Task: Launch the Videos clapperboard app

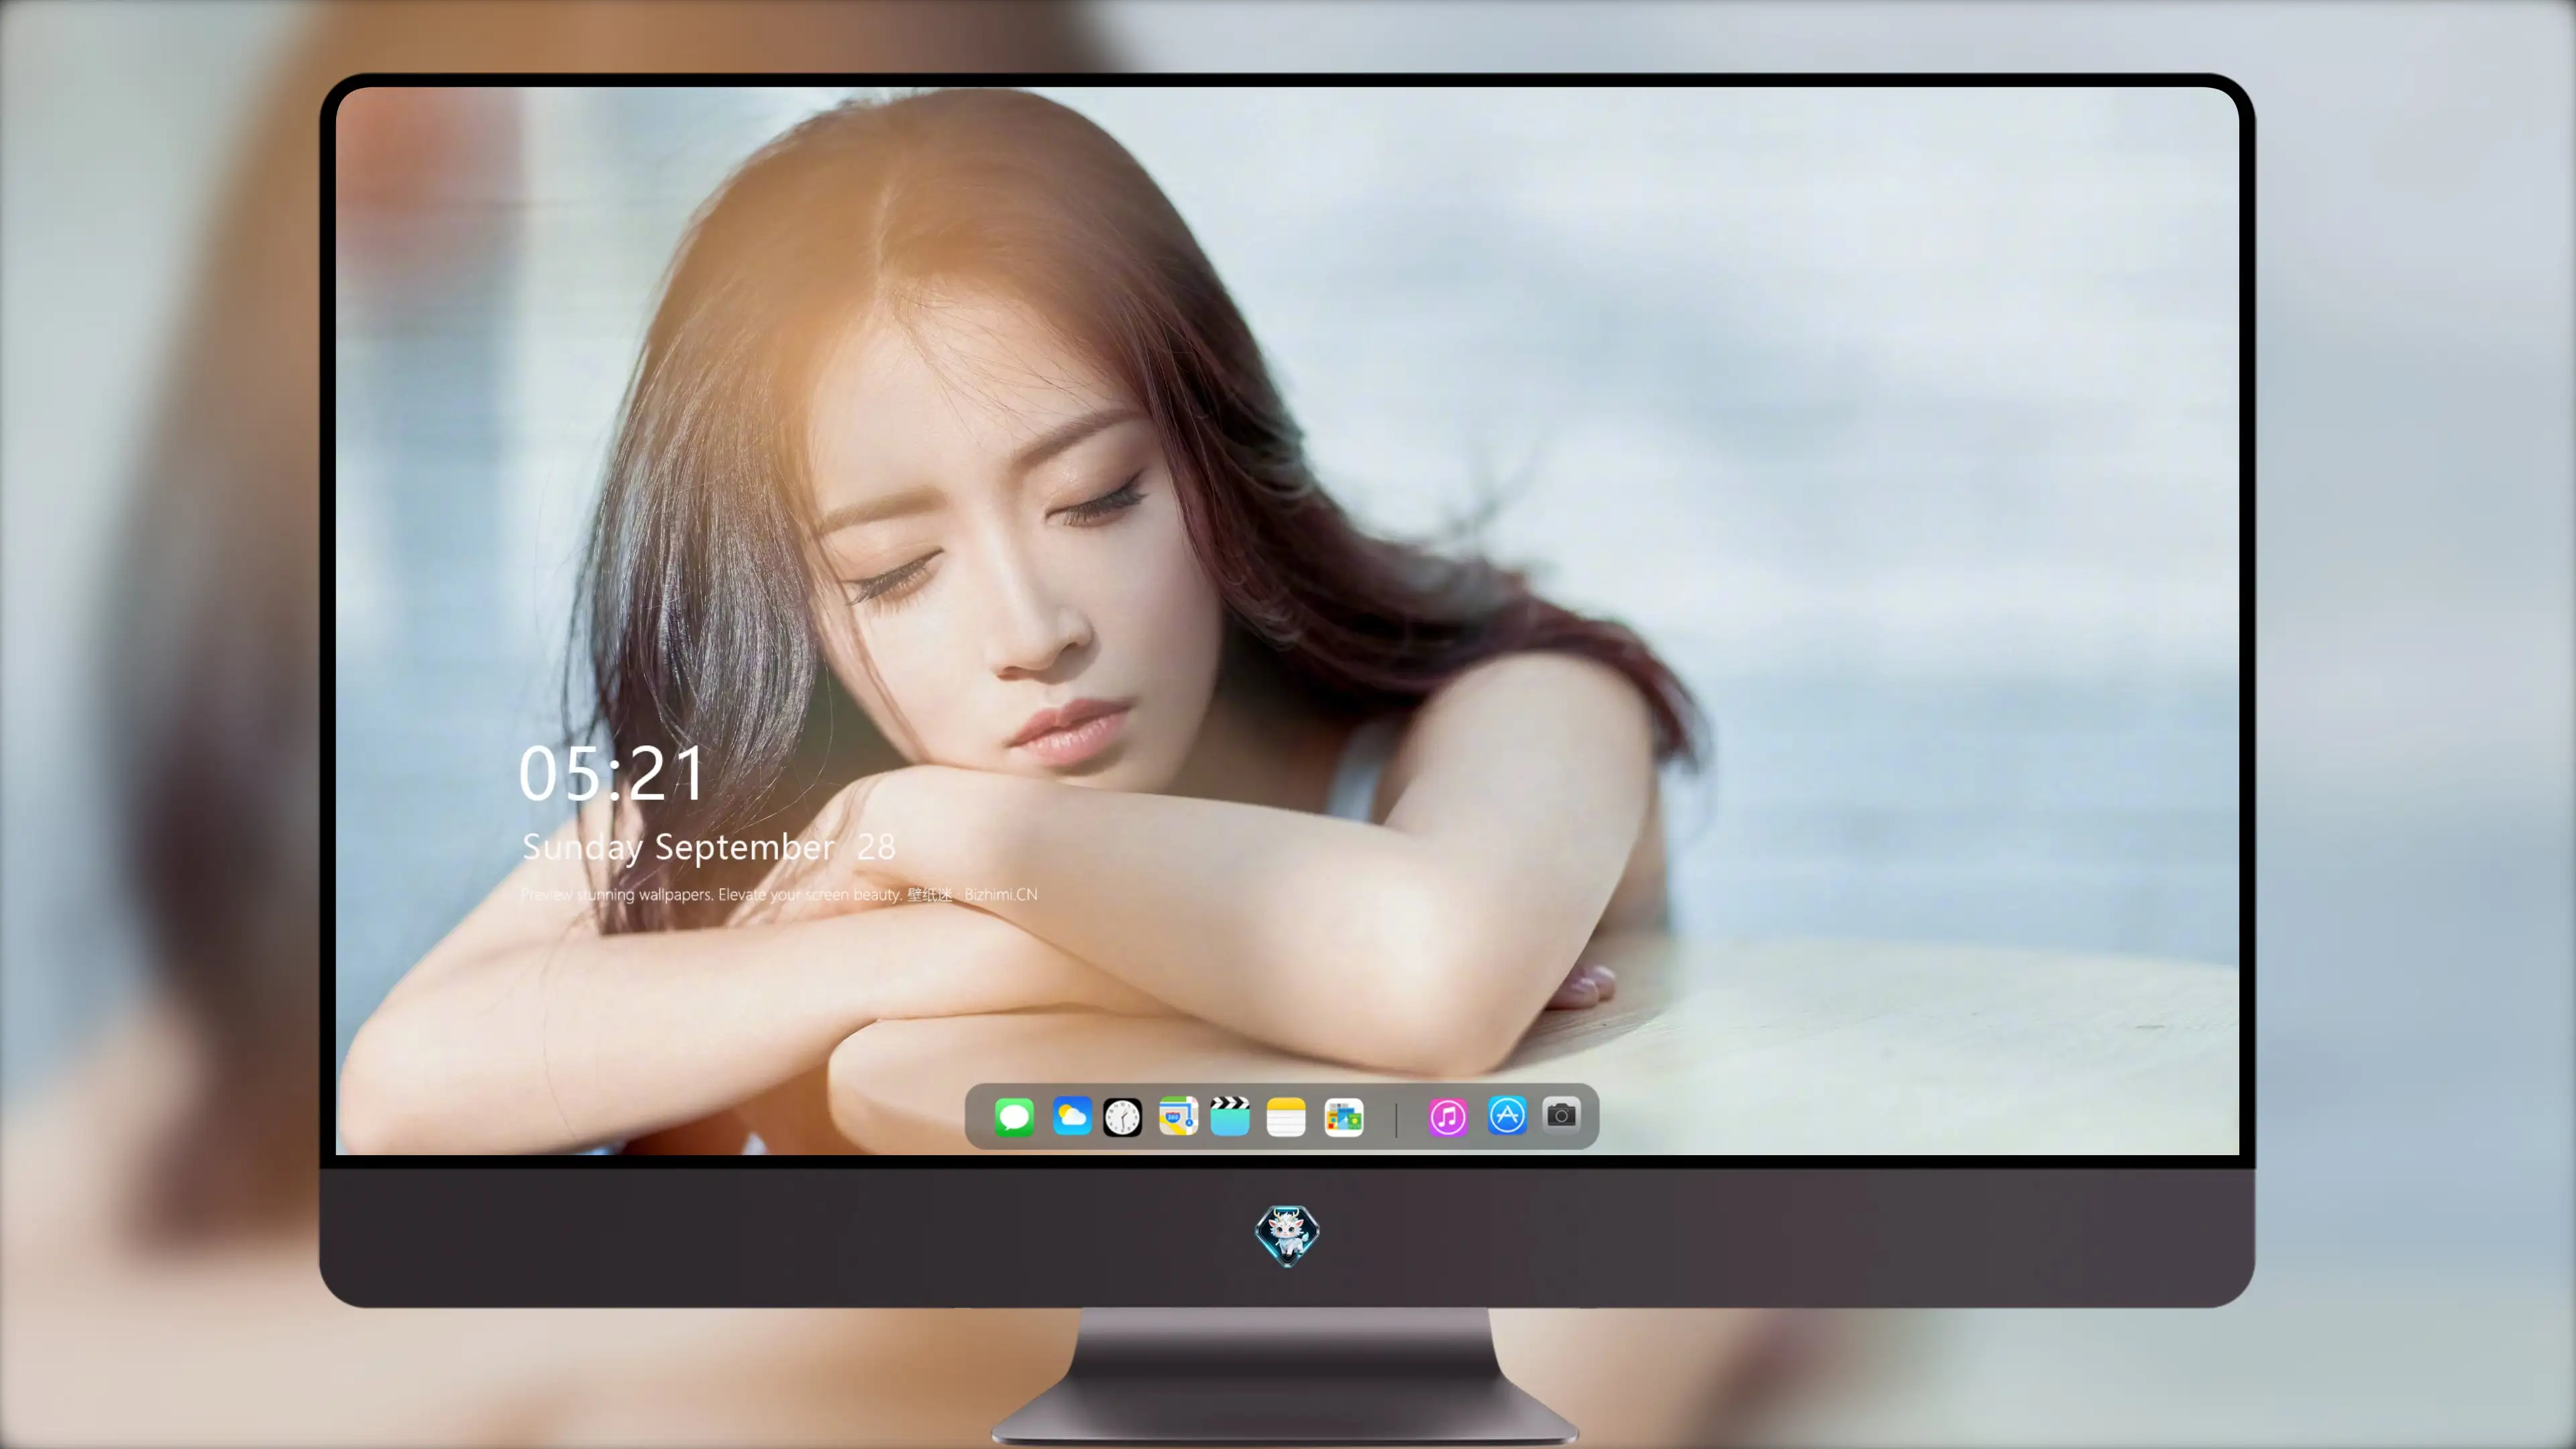Action: tap(1230, 1116)
